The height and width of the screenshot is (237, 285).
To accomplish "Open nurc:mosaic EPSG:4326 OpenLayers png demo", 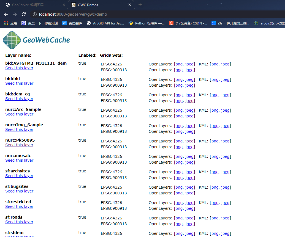I will pos(179,157).
